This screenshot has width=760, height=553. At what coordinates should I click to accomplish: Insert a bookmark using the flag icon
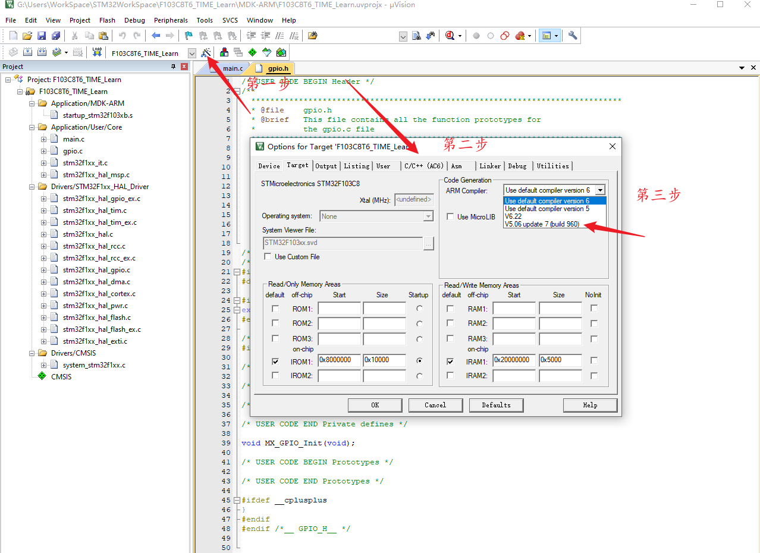[189, 36]
